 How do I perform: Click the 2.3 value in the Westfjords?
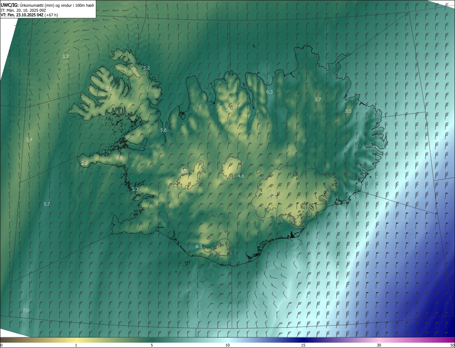point(109,88)
